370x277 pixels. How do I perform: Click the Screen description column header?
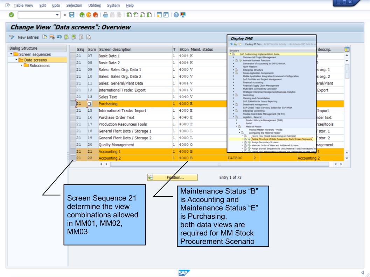[135, 50]
